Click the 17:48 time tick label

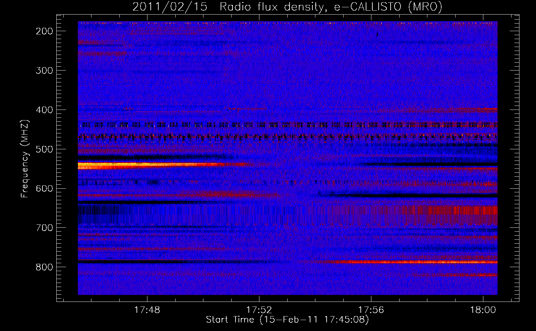click(x=147, y=310)
